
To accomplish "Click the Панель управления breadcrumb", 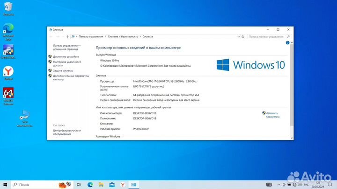I will [91, 37].
